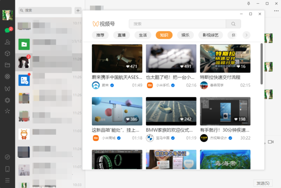Open the hamburger menu at sidebar bottom
The image size is (281, 188).
(7, 180)
